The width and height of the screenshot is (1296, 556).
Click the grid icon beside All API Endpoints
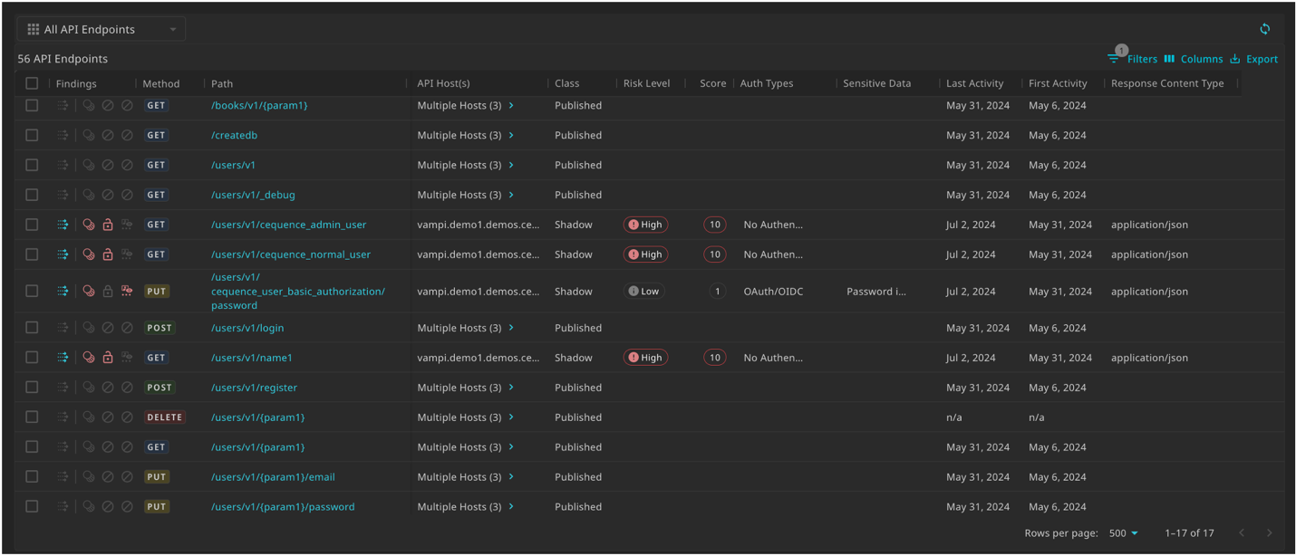tap(34, 29)
